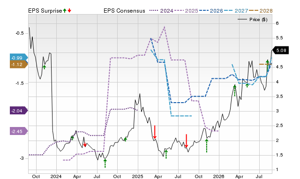Click the brown -1.12 EPS value tag
The image size is (300, 179).
tap(19, 65)
